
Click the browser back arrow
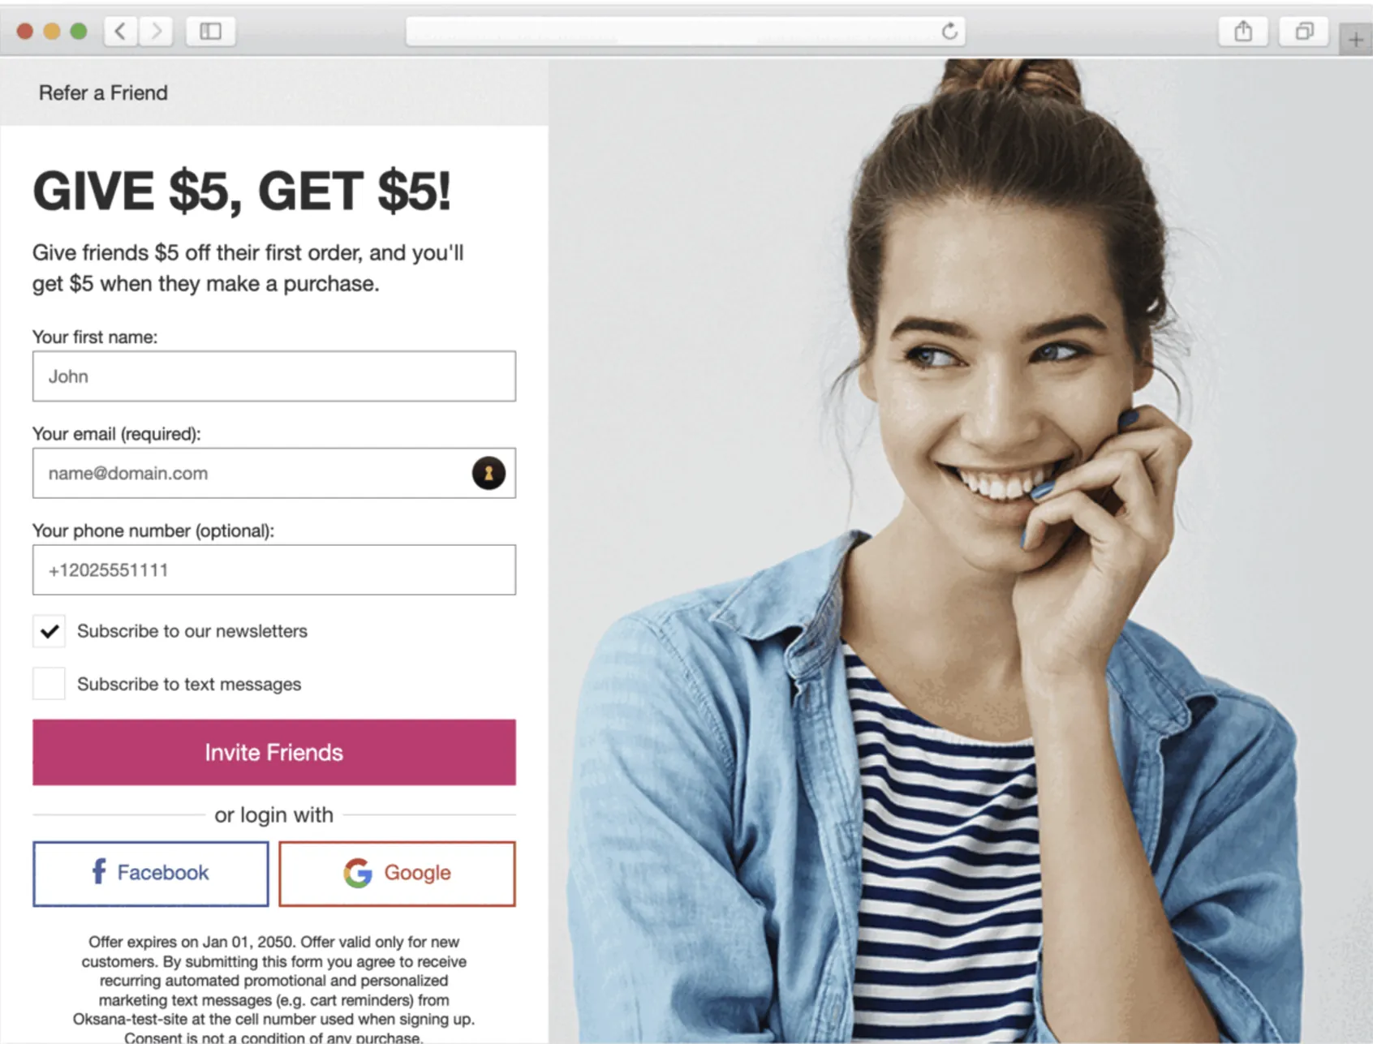121,32
